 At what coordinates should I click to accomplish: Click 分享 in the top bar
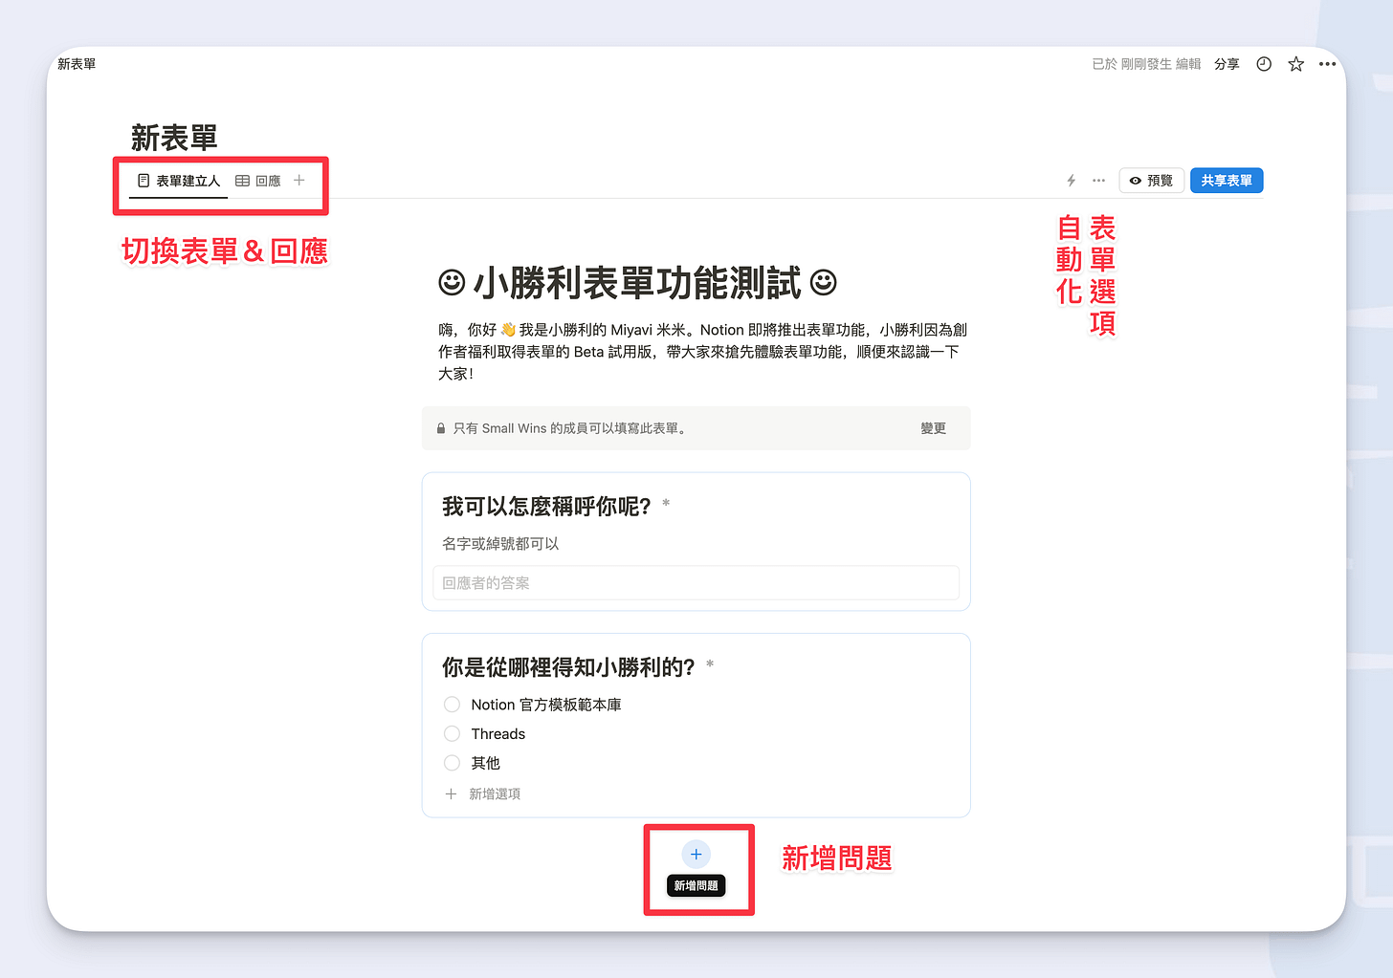(1227, 64)
